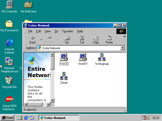Launch Outlook Express from Quick Launch
The image size is (162, 121).
tap(32, 118)
